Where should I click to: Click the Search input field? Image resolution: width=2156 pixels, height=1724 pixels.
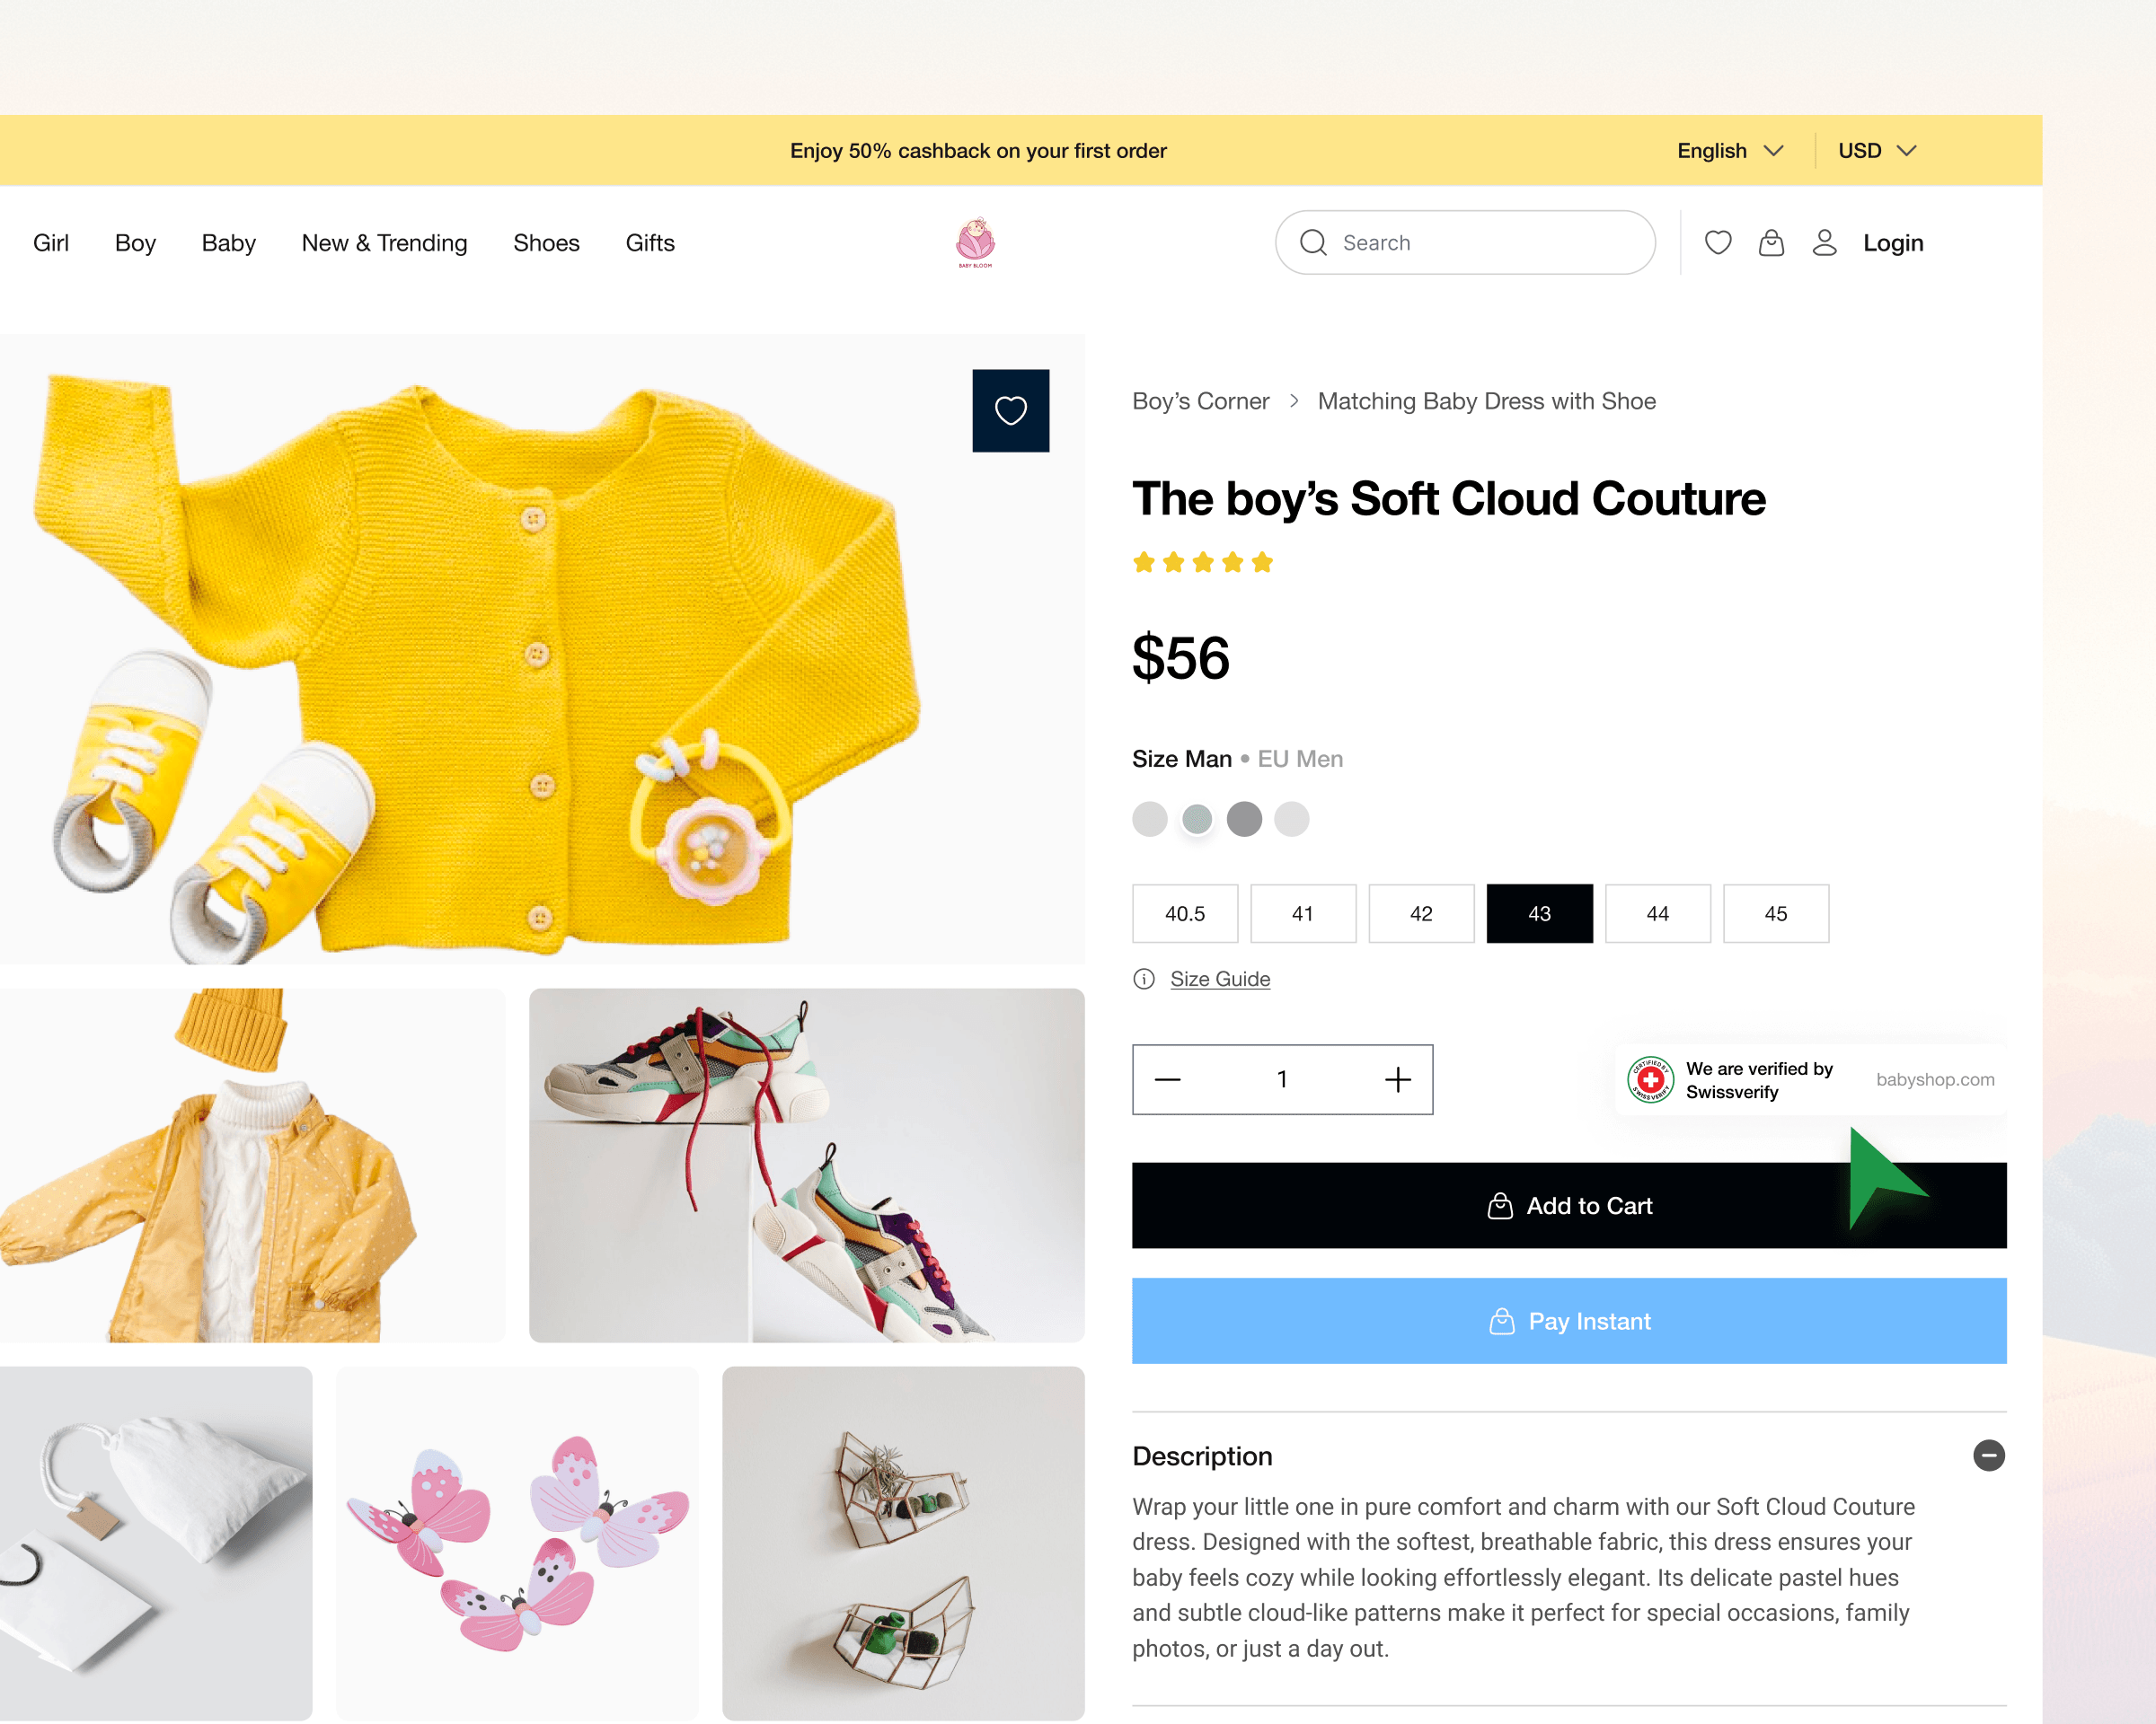coord(1480,242)
